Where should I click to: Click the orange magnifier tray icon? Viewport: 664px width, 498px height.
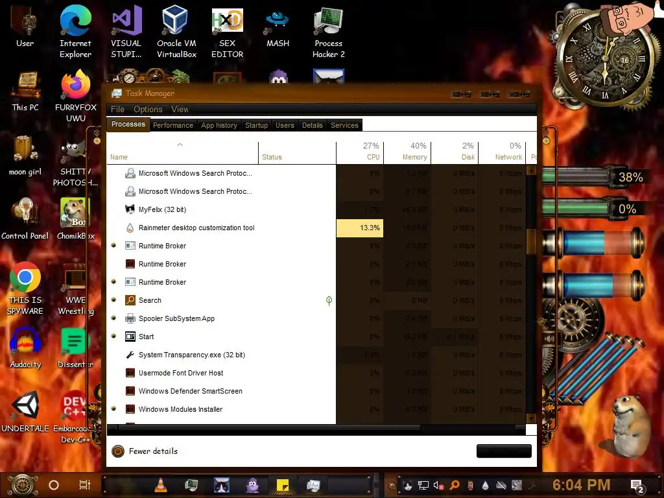click(x=455, y=485)
